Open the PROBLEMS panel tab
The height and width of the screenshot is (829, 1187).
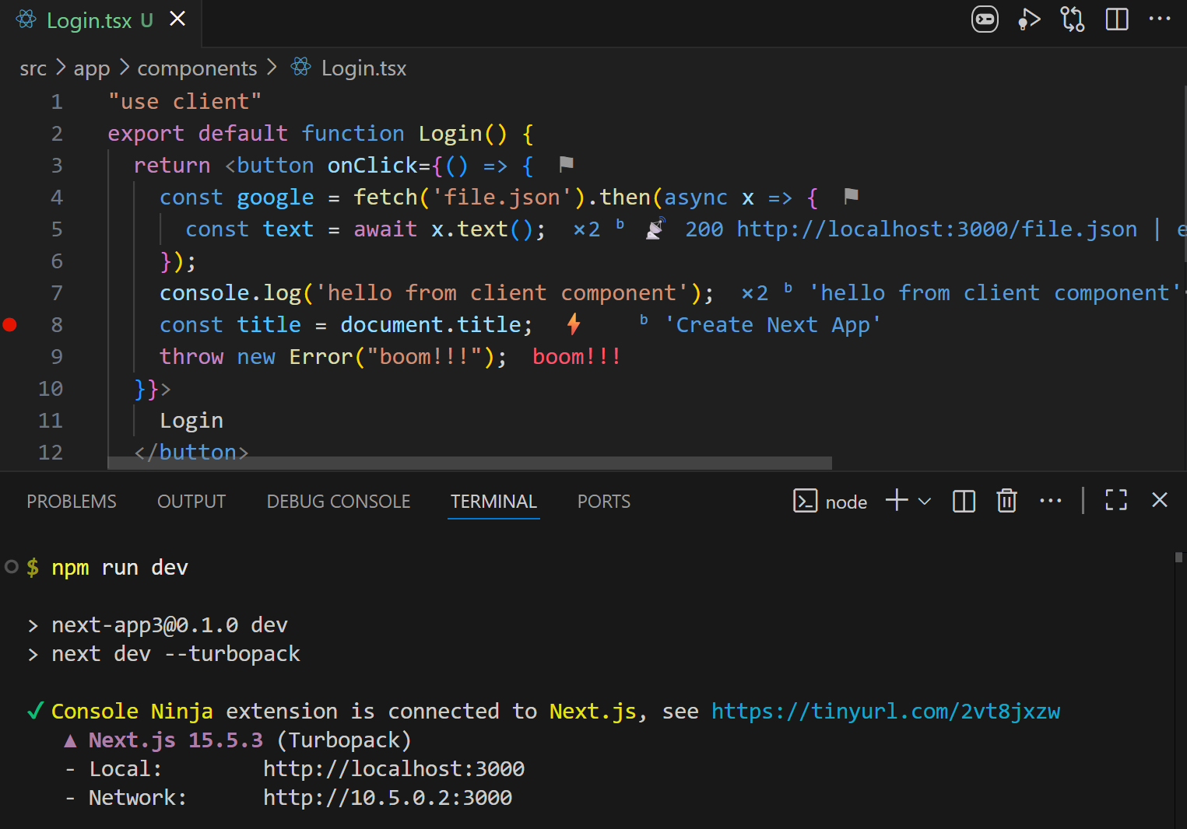point(72,502)
